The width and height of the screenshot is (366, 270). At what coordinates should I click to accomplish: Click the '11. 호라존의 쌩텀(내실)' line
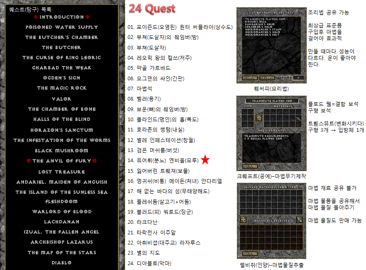pyautogui.click(x=156, y=129)
